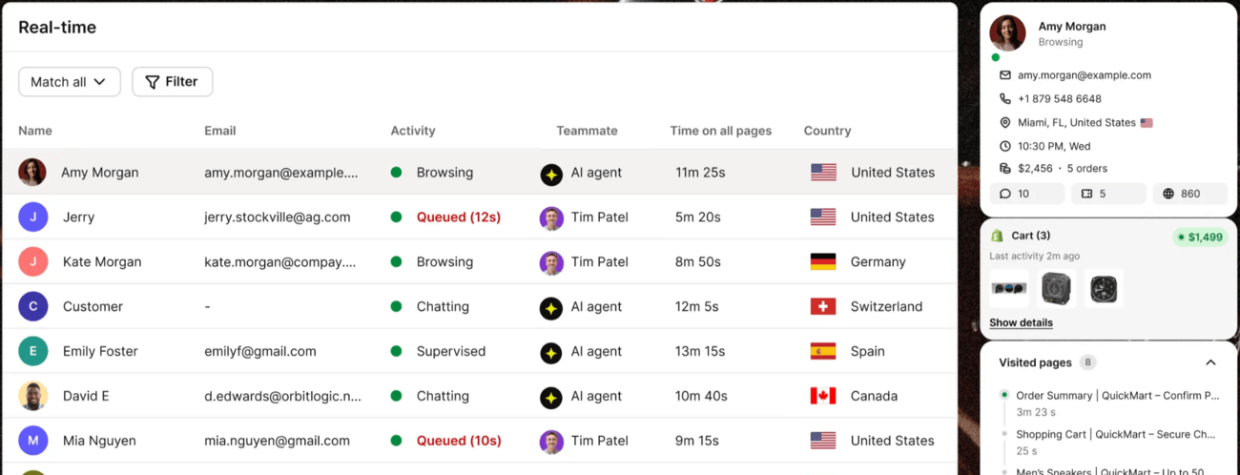
Task: Click the email envelope icon in Amy's profile
Action: tap(1004, 75)
